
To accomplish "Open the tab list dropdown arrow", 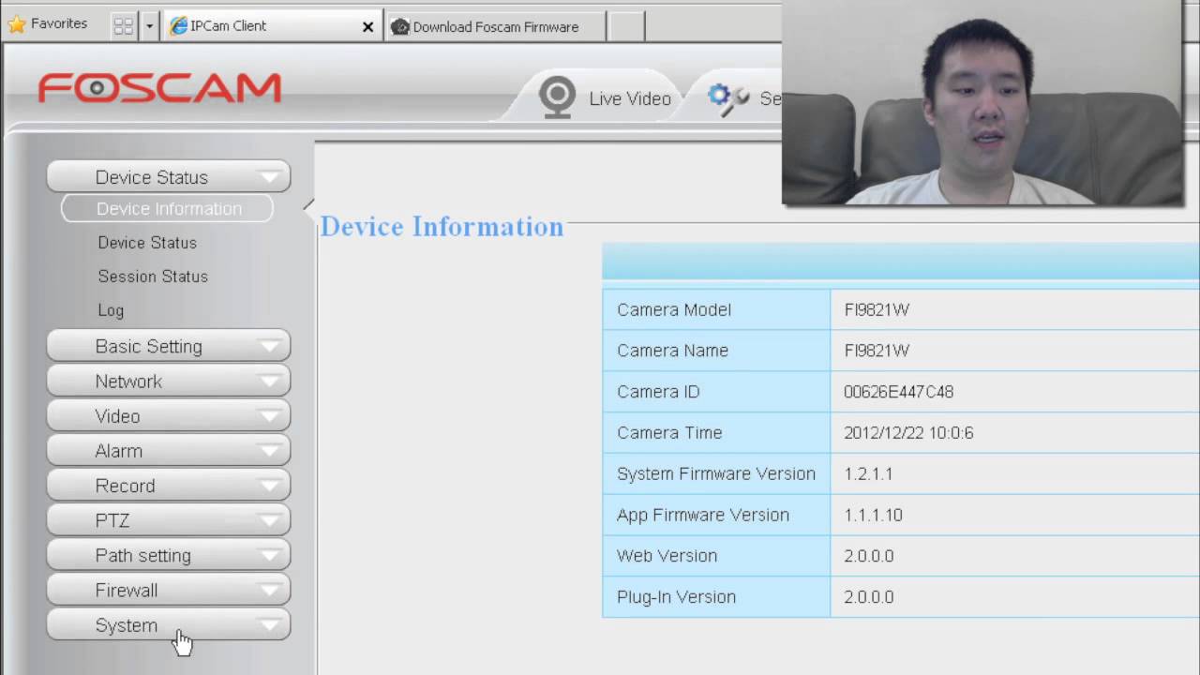I will (149, 26).
